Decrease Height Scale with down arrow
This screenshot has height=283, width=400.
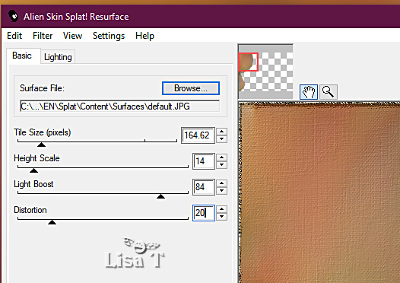[x=222, y=165]
